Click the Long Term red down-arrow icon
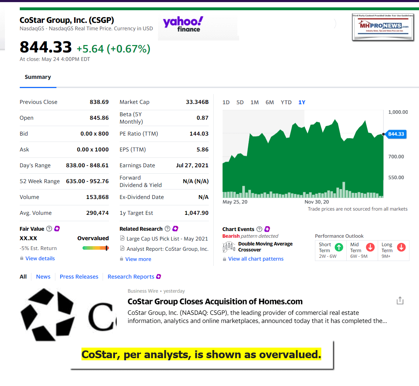 tap(401, 247)
